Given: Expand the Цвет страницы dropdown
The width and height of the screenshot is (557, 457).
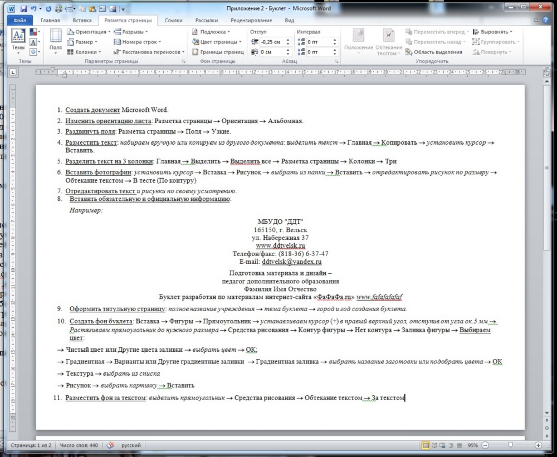Looking at the screenshot, I should pos(217,42).
